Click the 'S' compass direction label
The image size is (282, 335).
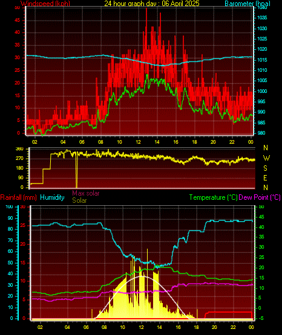click(265, 168)
